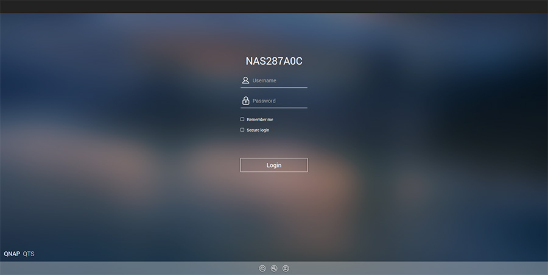This screenshot has height=275, width=548.
Task: Click the rightmost circular footer icon
Action: [x=286, y=268]
